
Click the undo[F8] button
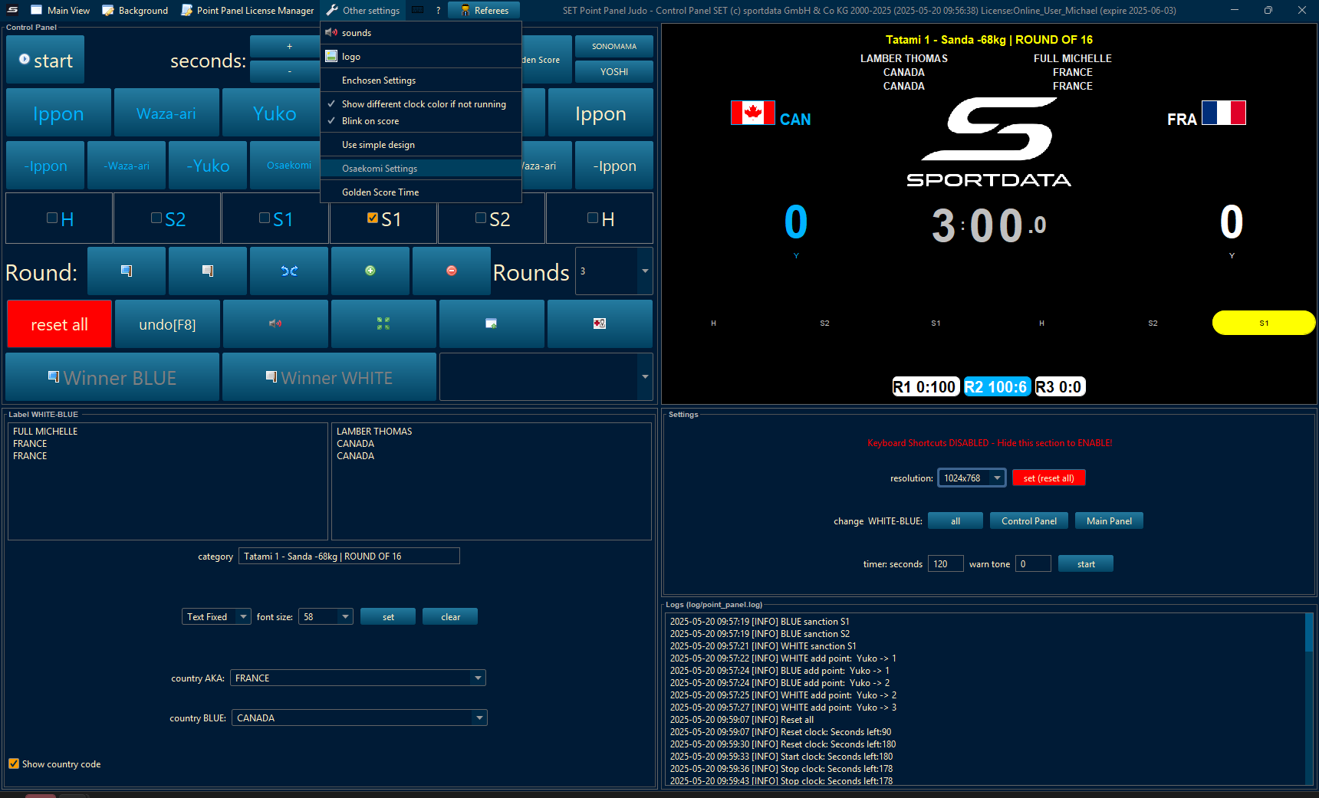coord(167,324)
